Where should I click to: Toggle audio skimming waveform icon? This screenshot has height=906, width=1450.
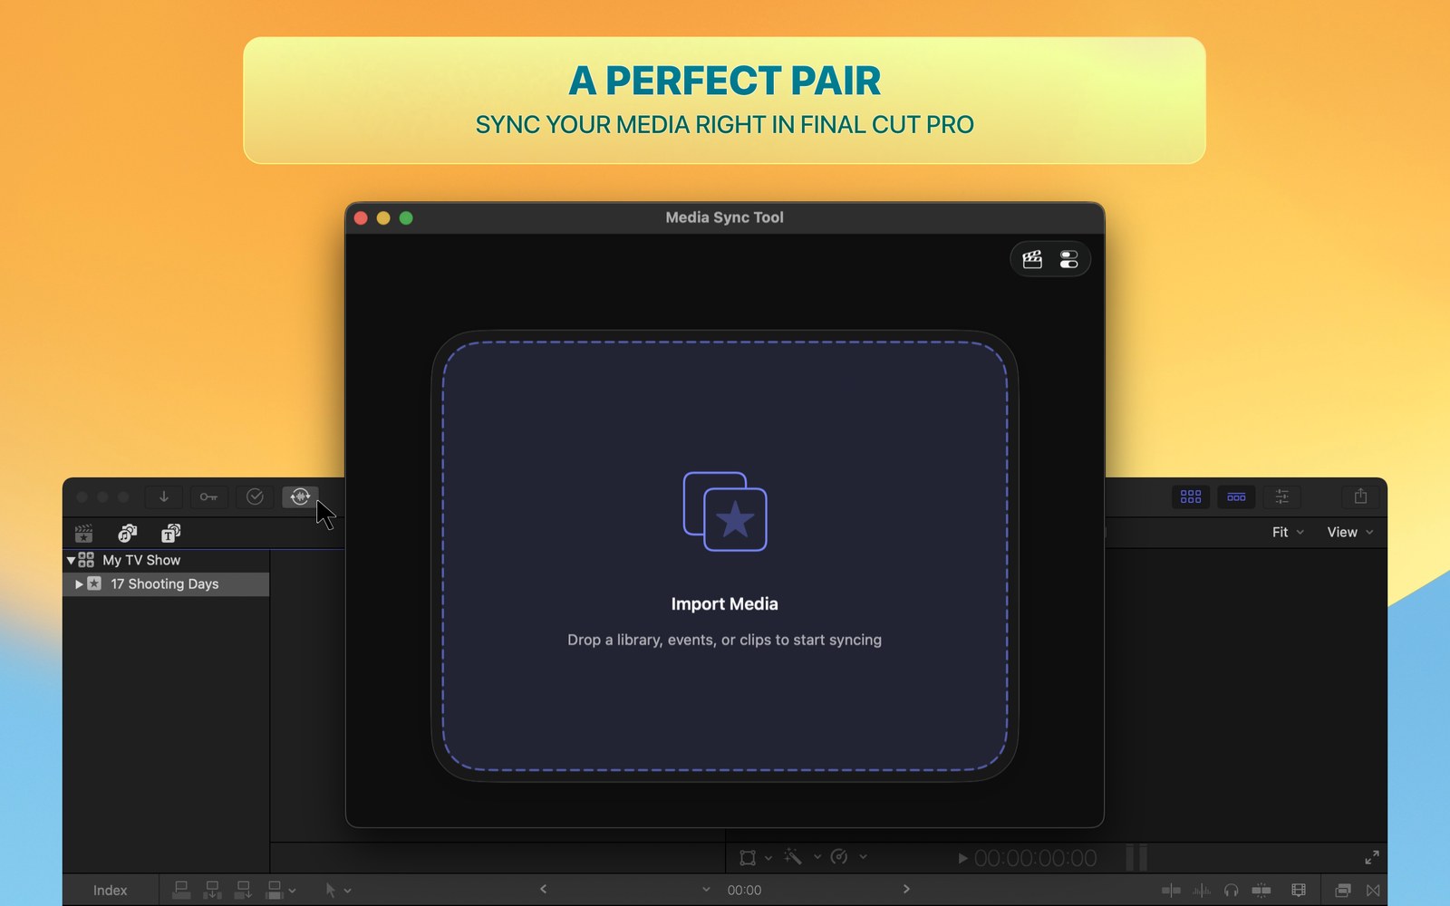1202,891
